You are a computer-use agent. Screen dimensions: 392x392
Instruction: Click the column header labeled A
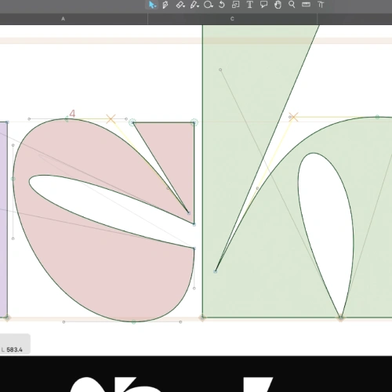pos(63,19)
